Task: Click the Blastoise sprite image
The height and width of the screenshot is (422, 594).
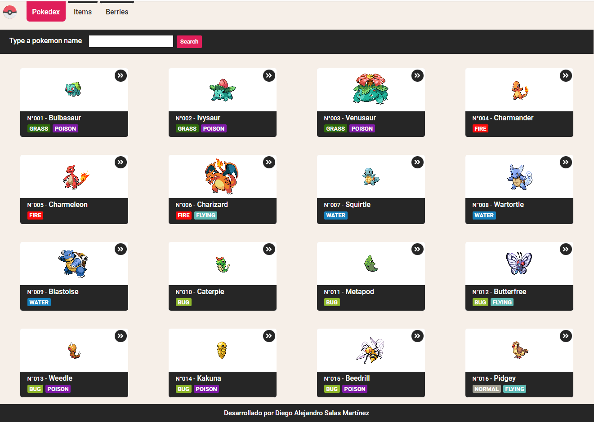Action: (x=73, y=264)
